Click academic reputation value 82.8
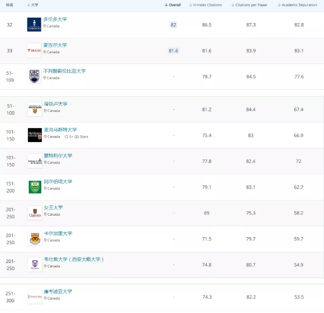This screenshot has height=313, width=324. tap(299, 25)
